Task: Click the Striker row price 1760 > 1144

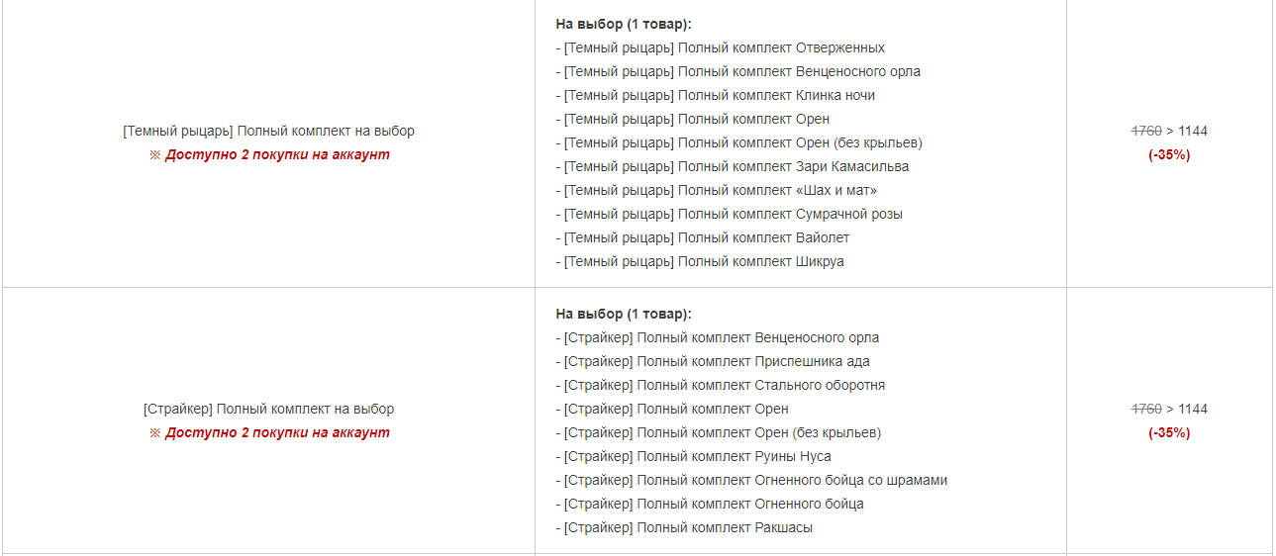Action: [1169, 409]
